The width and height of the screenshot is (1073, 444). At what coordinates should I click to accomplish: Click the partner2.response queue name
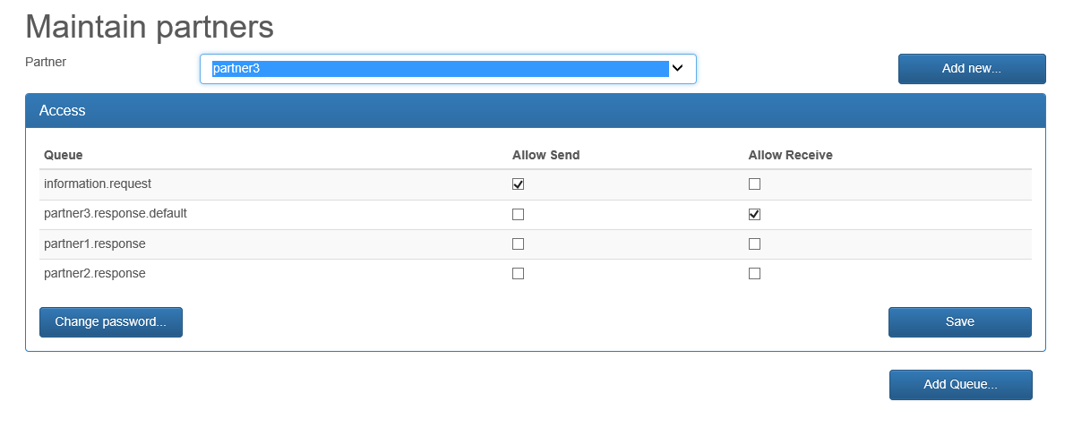(94, 273)
